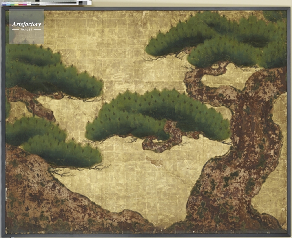This screenshot has height=238, width=292.
Task: Click the cyan patch on the calibration strip
Action: click(x=8, y=4)
